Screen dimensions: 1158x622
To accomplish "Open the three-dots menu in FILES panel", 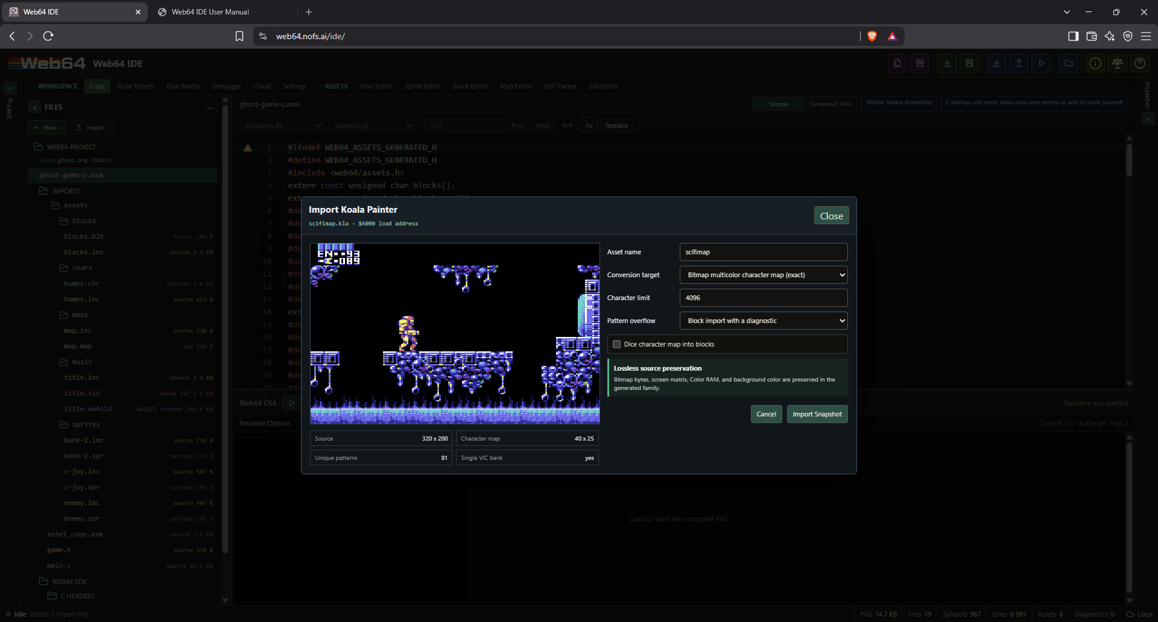I will pyautogui.click(x=210, y=107).
